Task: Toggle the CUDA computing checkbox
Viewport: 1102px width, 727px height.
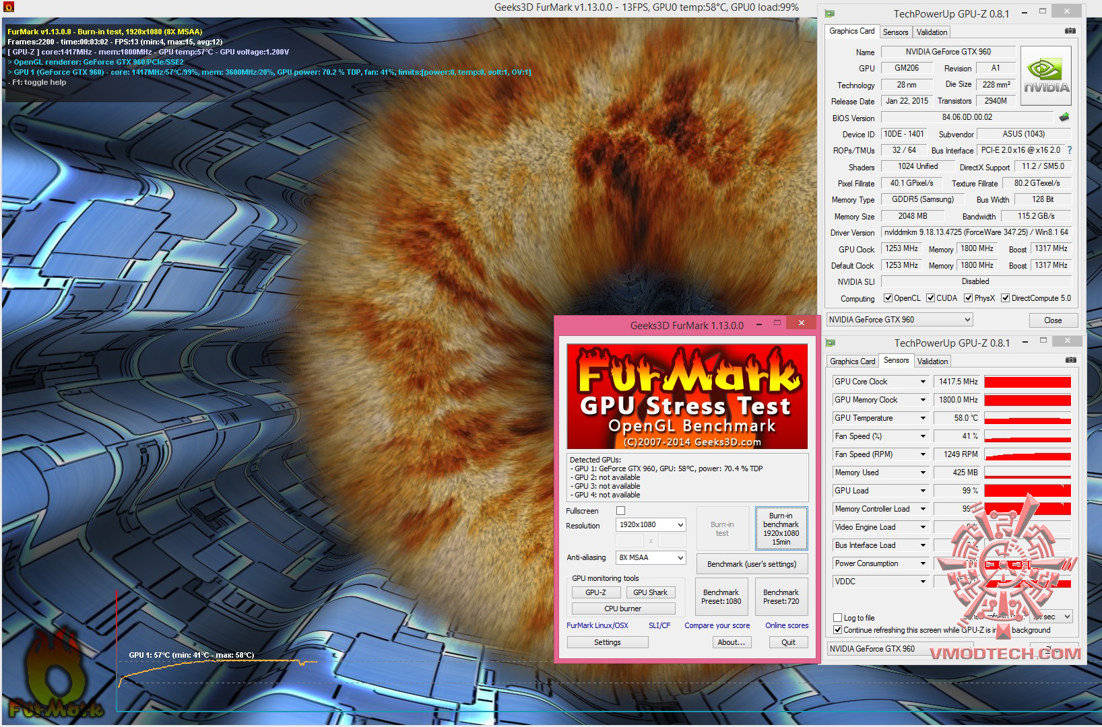Action: click(x=931, y=298)
